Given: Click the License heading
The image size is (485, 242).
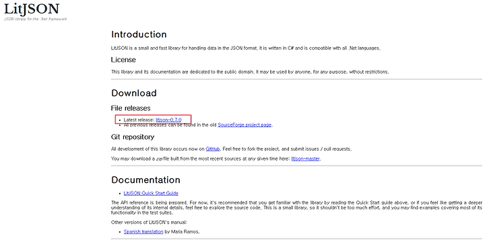Looking at the screenshot, I should [123, 60].
